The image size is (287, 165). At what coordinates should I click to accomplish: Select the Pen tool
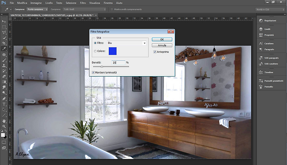click(4, 99)
